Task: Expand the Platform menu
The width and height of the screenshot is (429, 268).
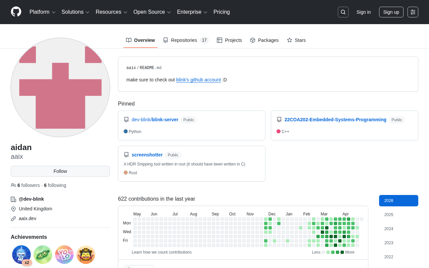Action: [42, 12]
